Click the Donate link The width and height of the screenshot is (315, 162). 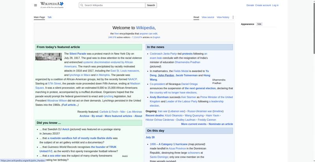(x=250, y=5)
